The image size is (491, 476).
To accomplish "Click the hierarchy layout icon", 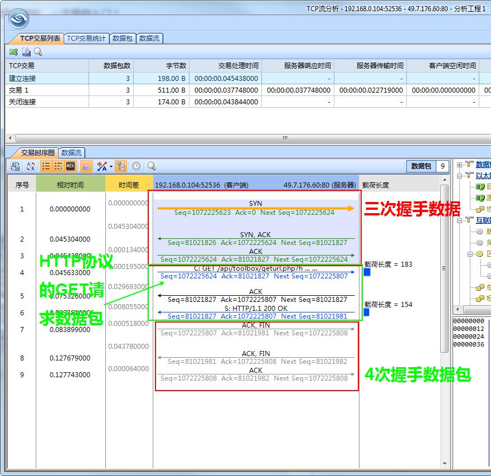I will point(121,166).
